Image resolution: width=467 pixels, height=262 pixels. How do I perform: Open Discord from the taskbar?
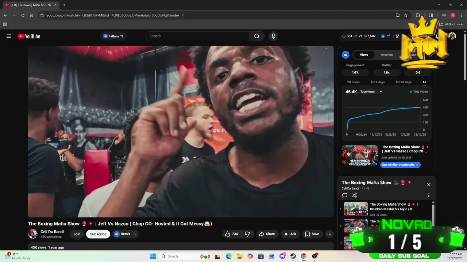pyautogui.click(x=282, y=256)
